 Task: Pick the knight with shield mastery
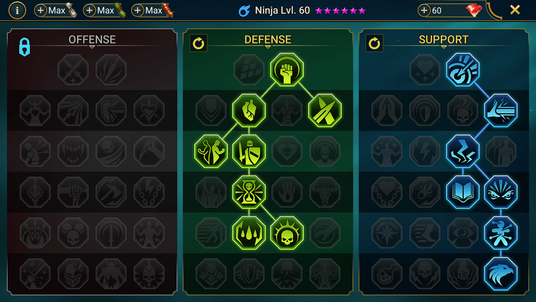[x=249, y=151]
